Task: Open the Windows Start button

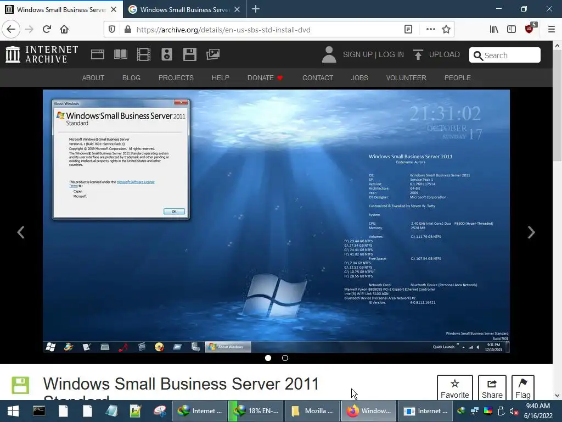Action: (x=13, y=411)
